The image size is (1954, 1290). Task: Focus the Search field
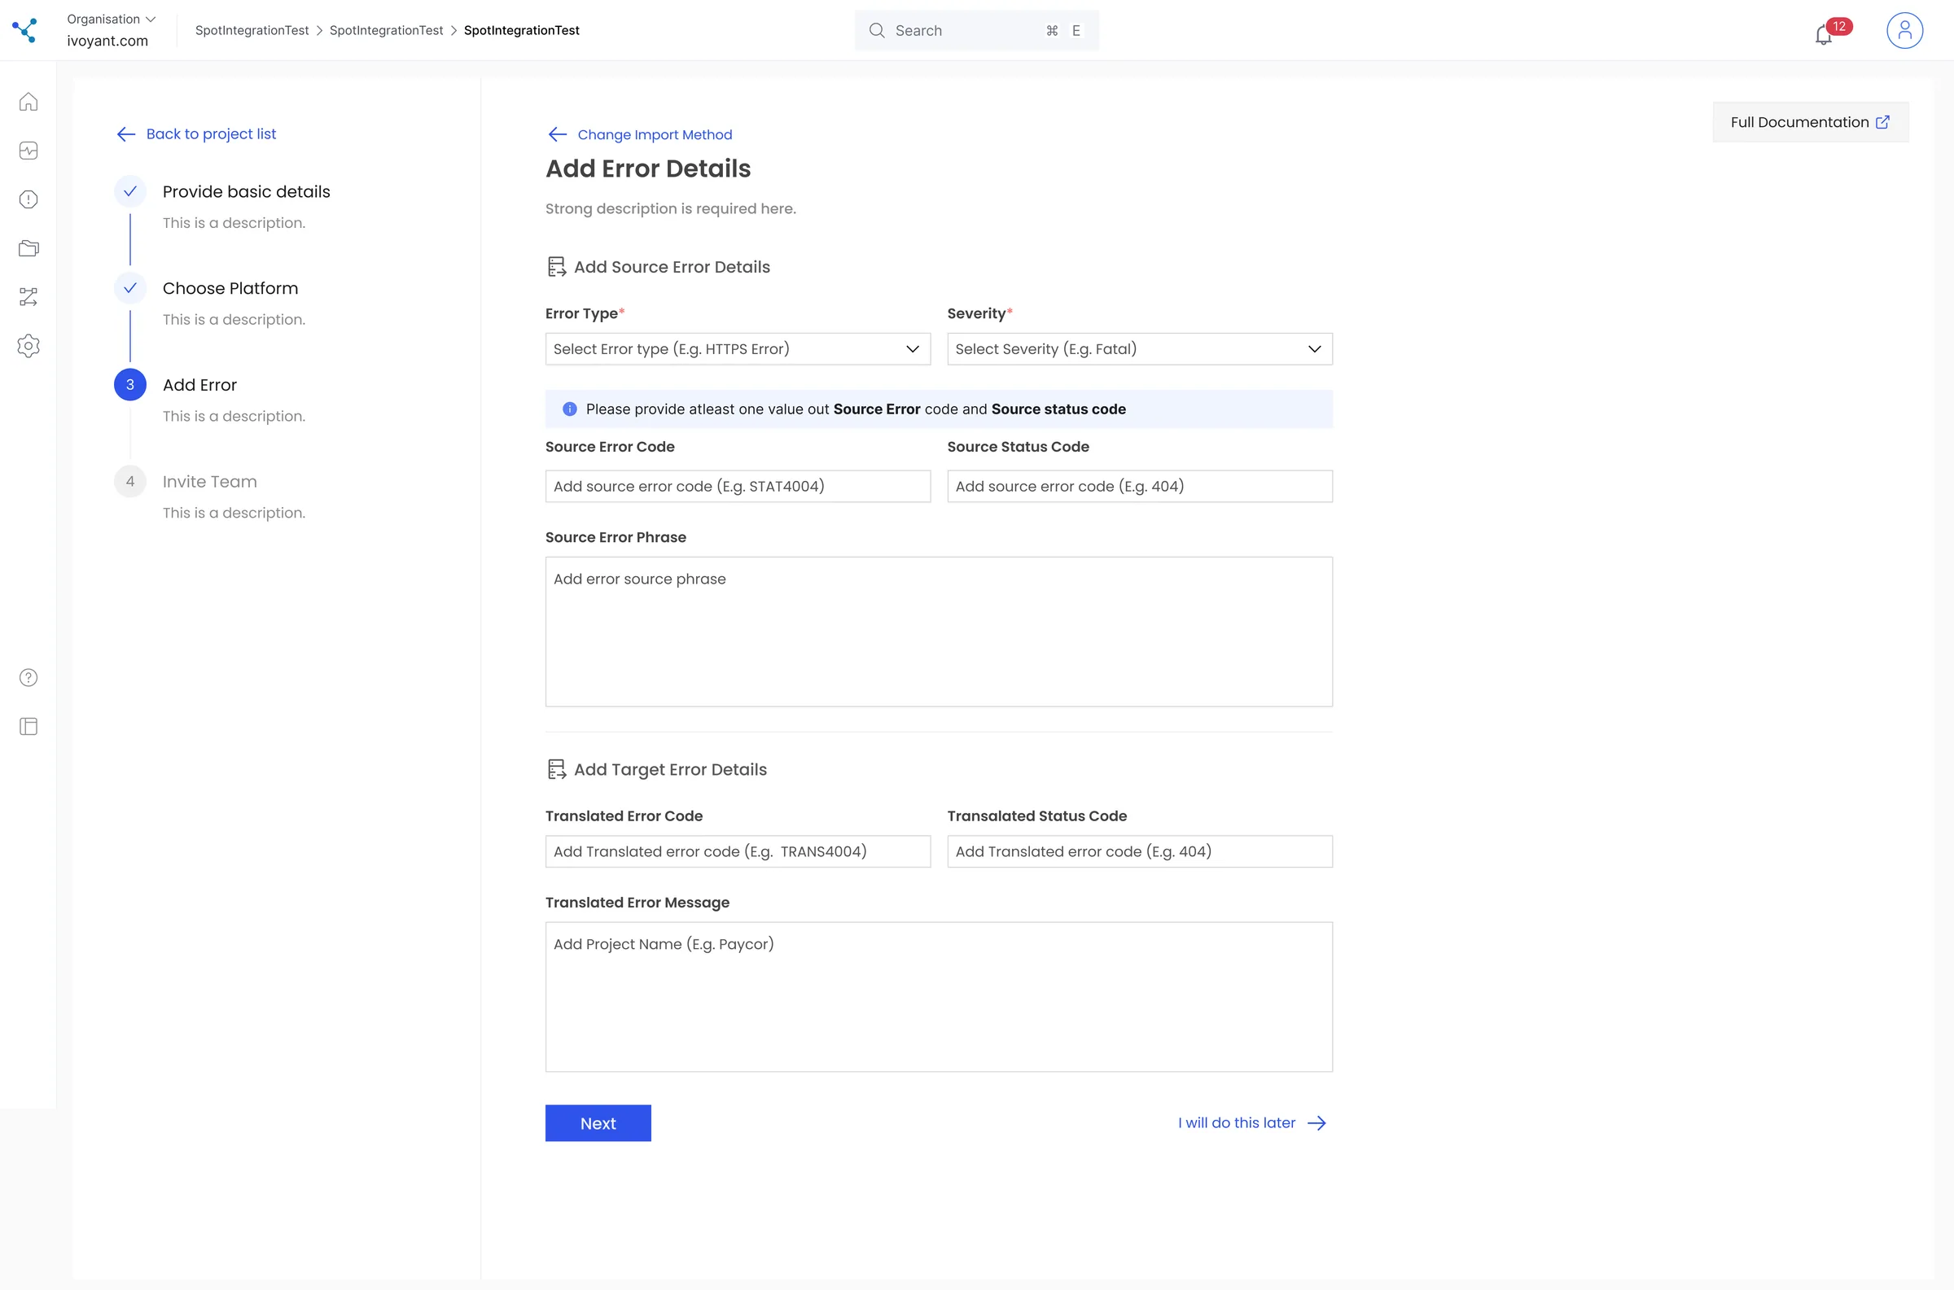[x=976, y=30]
